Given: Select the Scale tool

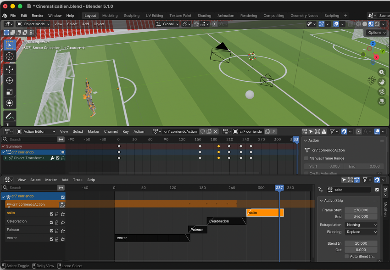Looking at the screenshot, I should coord(10,92).
